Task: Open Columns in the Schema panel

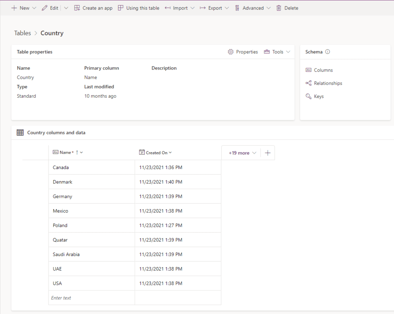Action: point(323,70)
